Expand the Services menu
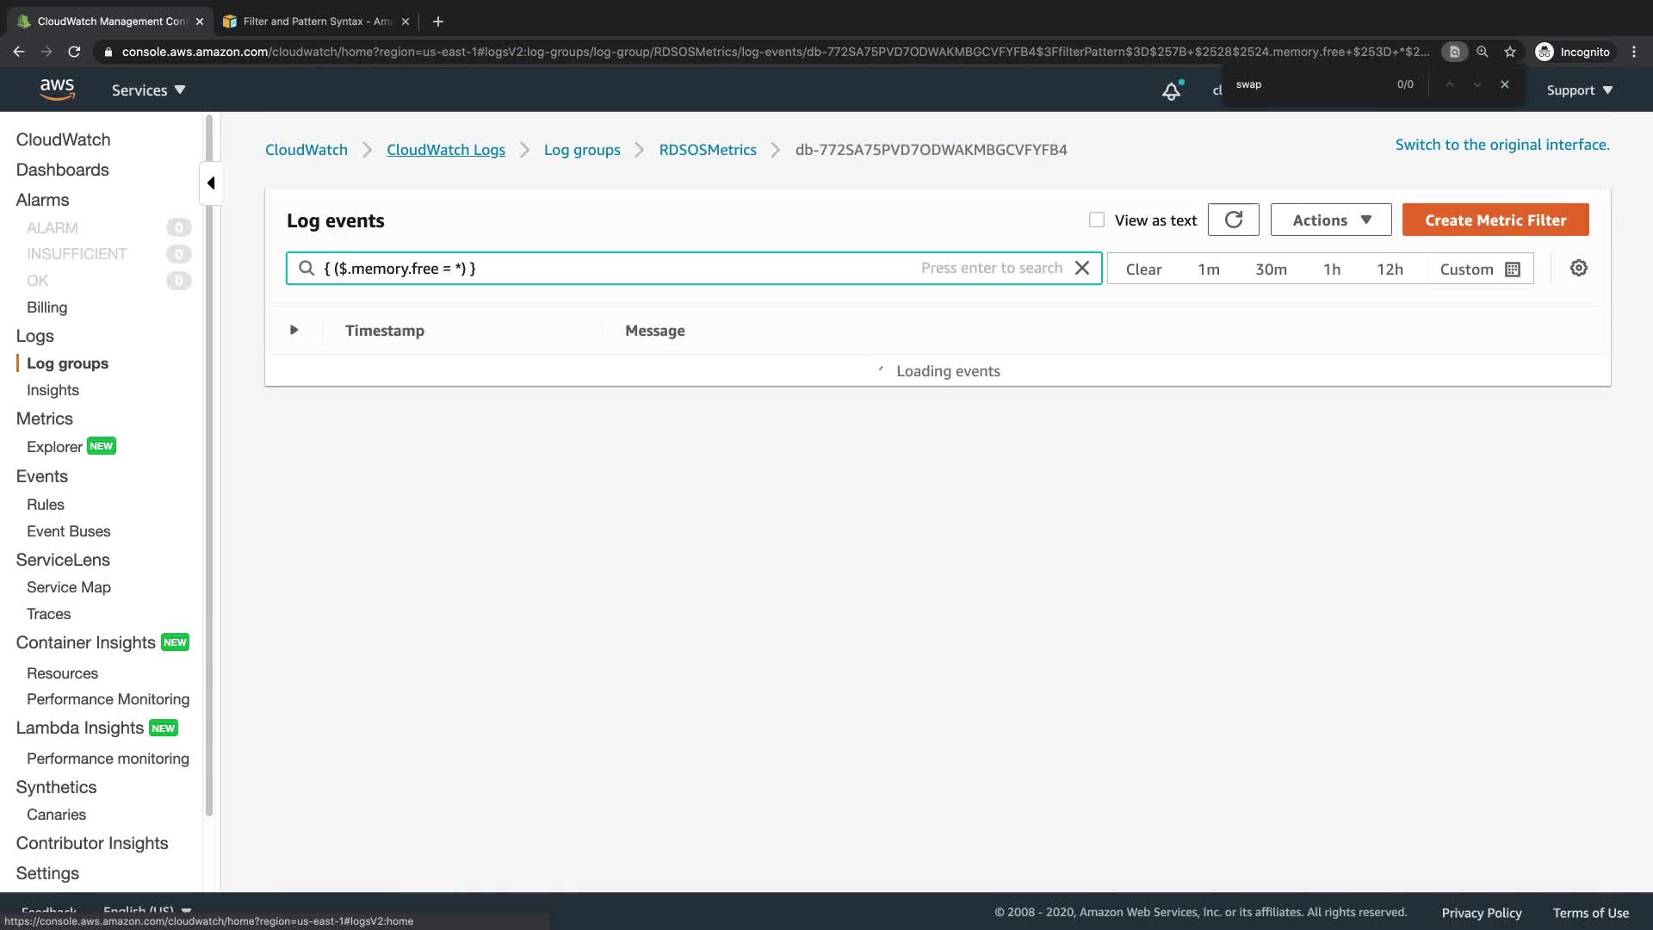Viewport: 1653px width, 930px height. pos(148,90)
